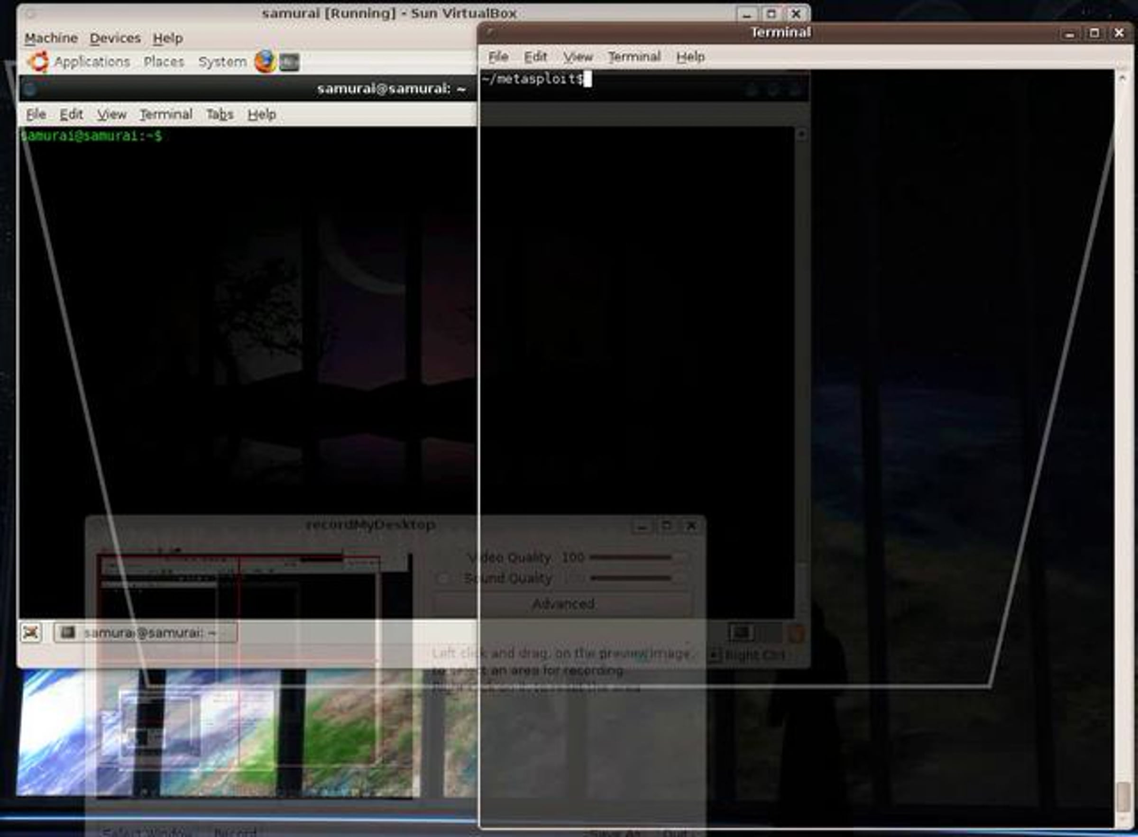Open VirtualBox Help menu next to Devices
The image size is (1138, 837).
pyautogui.click(x=168, y=38)
